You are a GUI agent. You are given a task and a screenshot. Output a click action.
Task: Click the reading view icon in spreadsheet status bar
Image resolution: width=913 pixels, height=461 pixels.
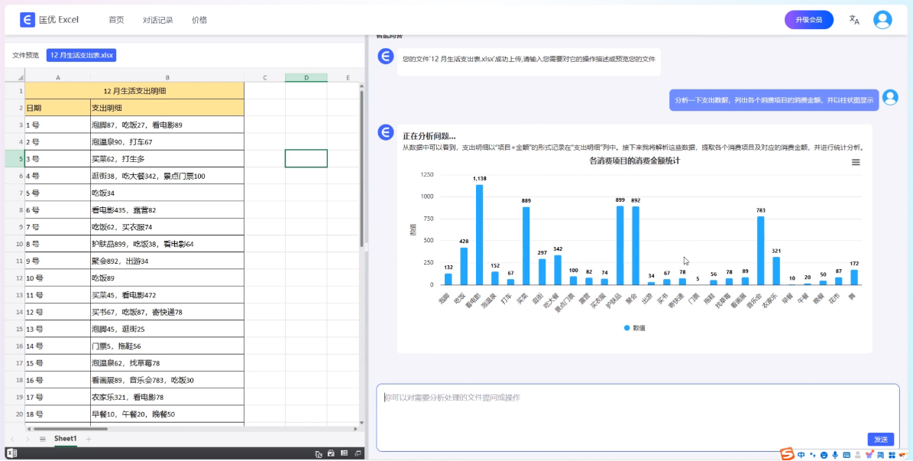click(x=345, y=453)
